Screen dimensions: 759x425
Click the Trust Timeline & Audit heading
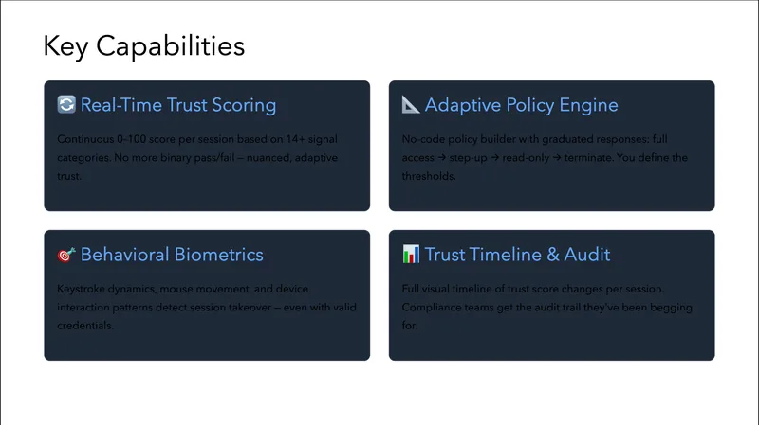517,255
